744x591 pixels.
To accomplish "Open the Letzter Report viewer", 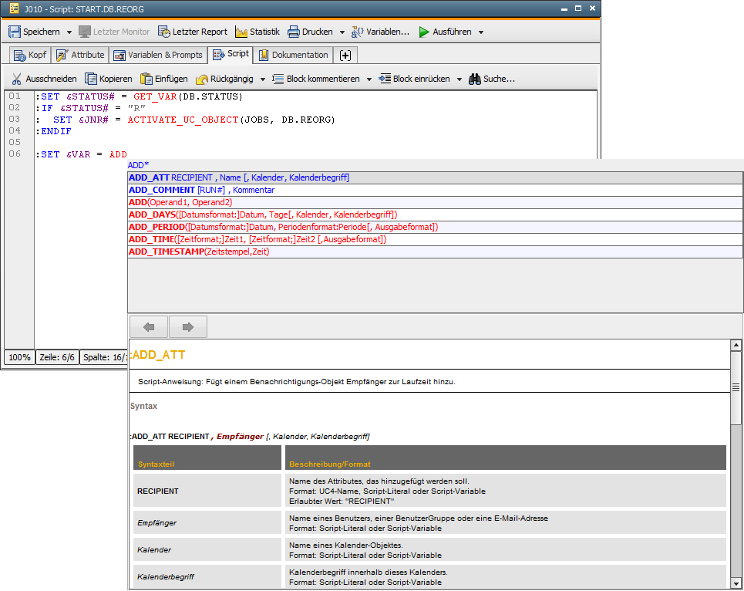I will (x=193, y=32).
